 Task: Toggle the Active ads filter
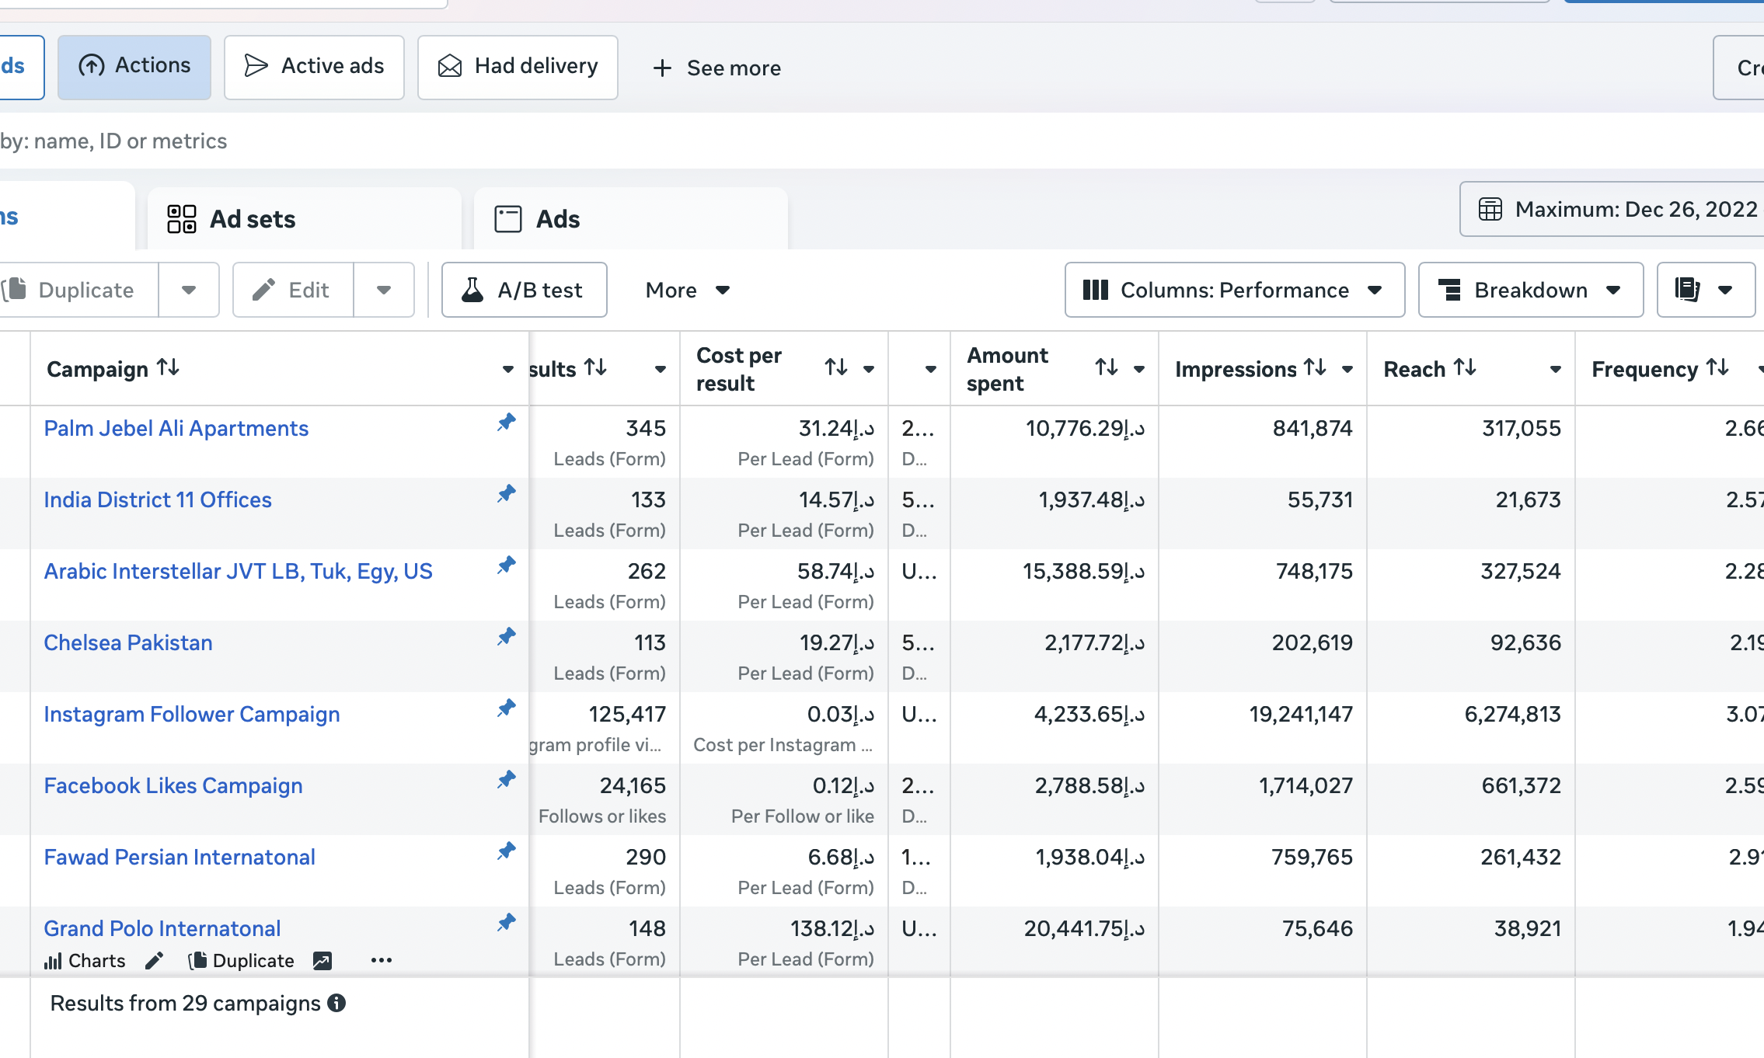click(x=314, y=67)
